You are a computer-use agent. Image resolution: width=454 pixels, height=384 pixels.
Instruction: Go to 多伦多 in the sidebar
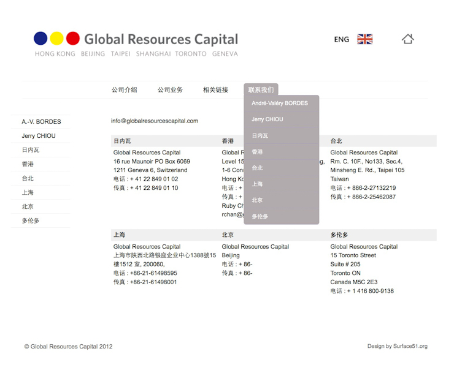tap(31, 220)
